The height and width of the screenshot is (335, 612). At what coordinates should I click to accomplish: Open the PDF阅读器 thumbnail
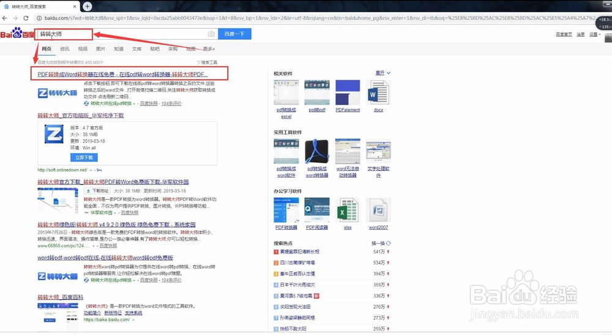[317, 210]
